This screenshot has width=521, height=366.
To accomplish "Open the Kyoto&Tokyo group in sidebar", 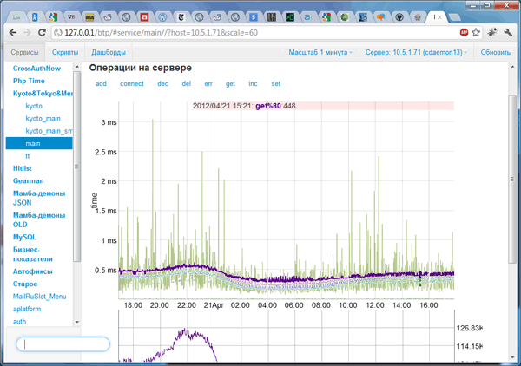I will pos(43,94).
